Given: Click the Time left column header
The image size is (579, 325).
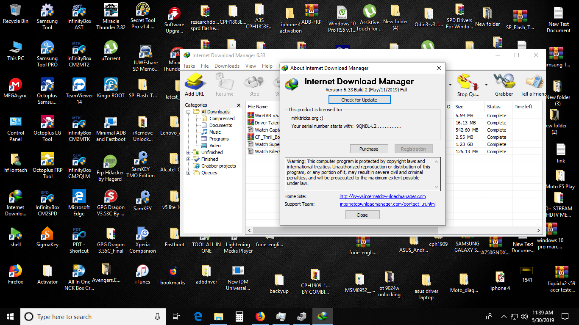Looking at the screenshot, I should pos(528,107).
